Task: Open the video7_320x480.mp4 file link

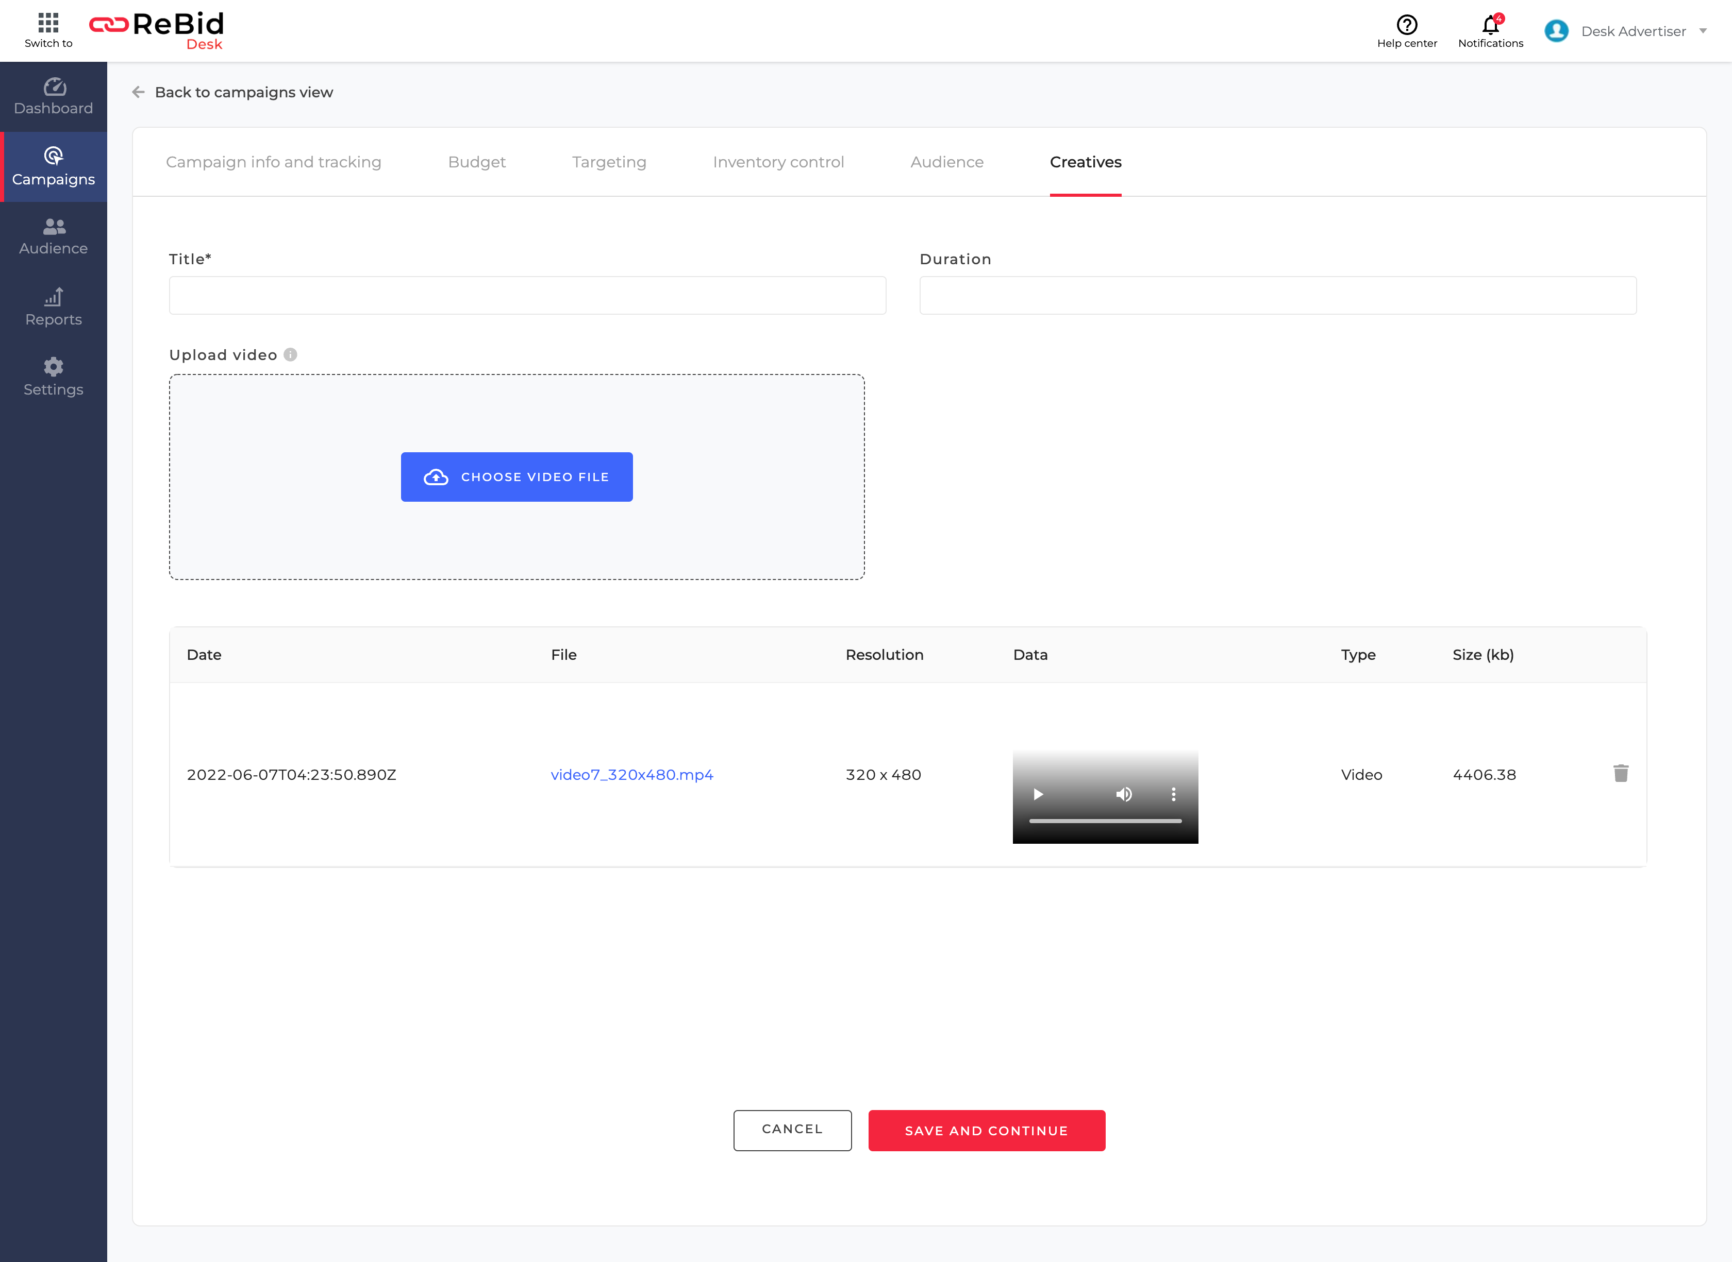Action: tap(632, 775)
